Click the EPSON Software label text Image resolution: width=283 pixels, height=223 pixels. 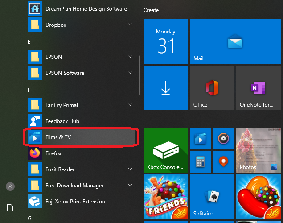(x=65, y=73)
